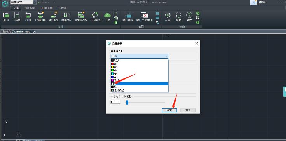Select the Print (打印) icon
Screen dimensions: 286x141
coord(28,16)
